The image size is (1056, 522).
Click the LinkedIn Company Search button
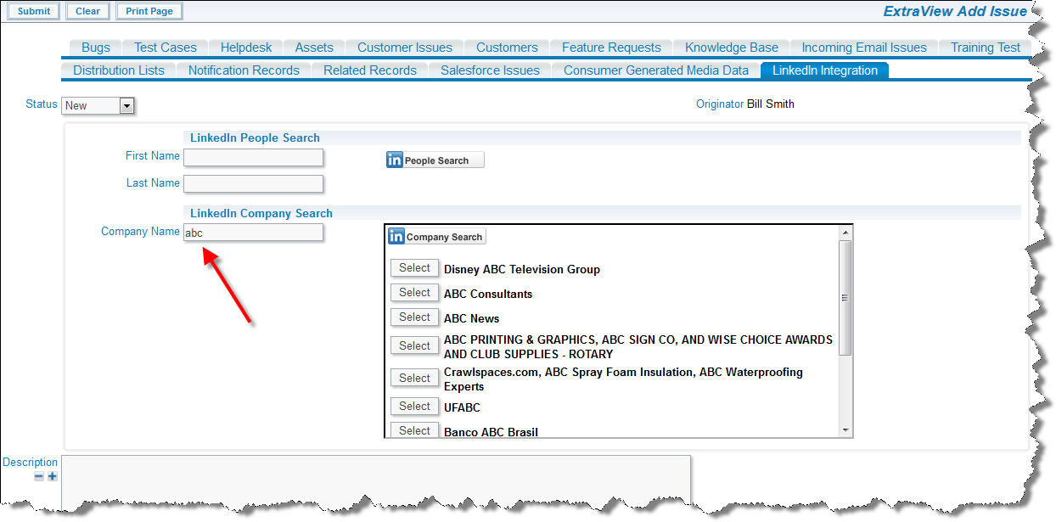click(x=436, y=237)
